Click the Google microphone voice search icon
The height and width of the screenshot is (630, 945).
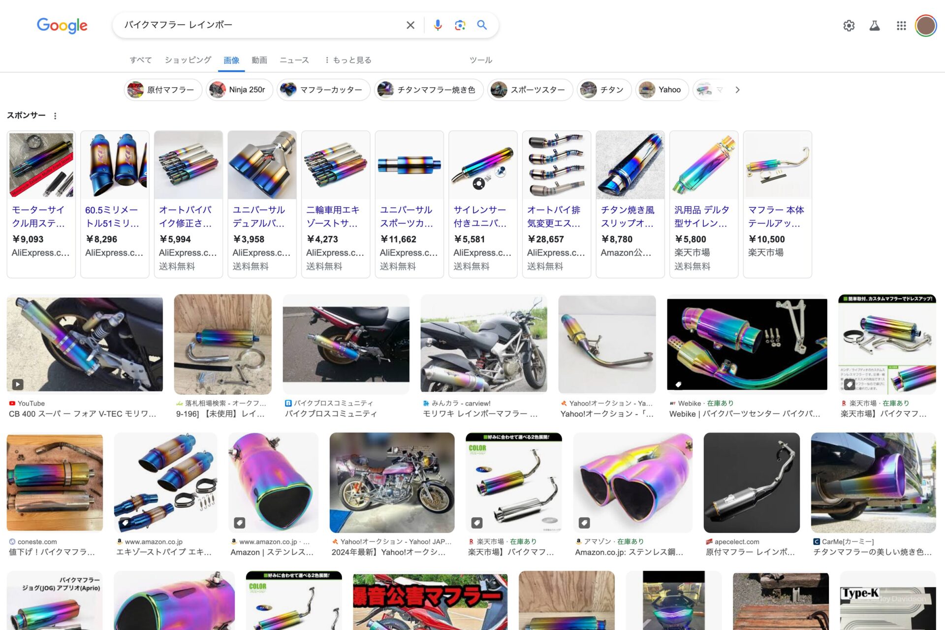438,25
